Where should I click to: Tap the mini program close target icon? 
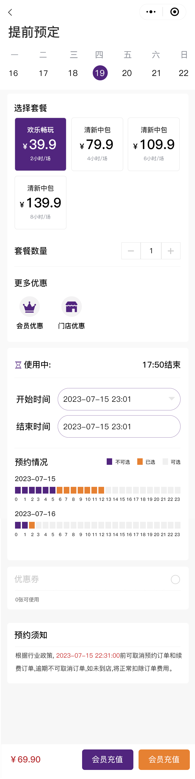pyautogui.click(x=175, y=12)
